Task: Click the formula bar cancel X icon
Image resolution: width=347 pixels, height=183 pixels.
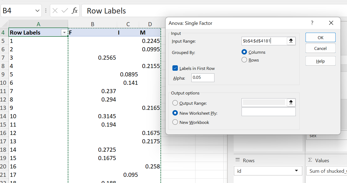Action: click(x=55, y=11)
